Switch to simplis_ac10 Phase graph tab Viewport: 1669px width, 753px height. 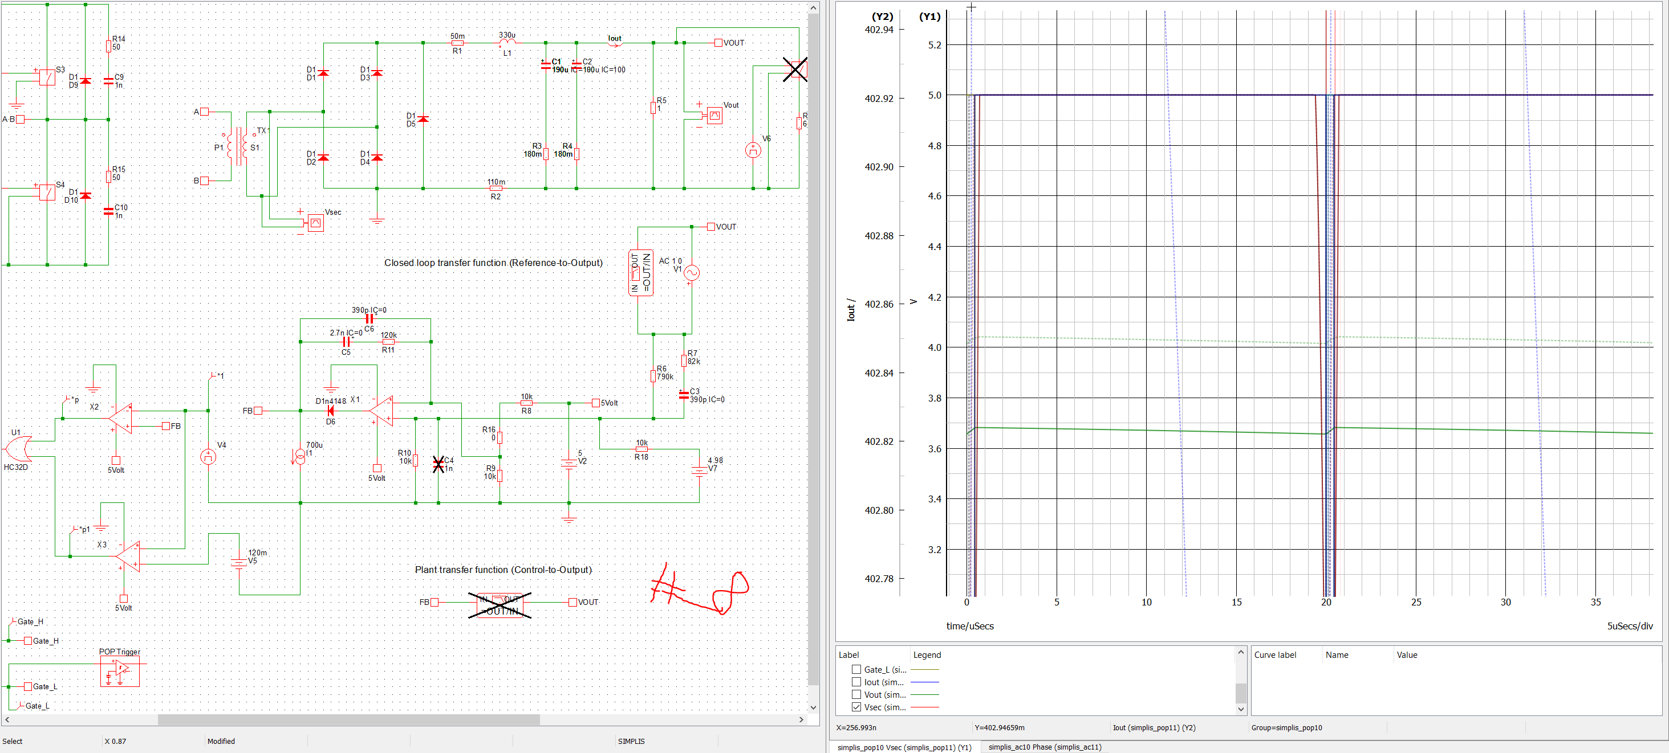[x=1045, y=747]
